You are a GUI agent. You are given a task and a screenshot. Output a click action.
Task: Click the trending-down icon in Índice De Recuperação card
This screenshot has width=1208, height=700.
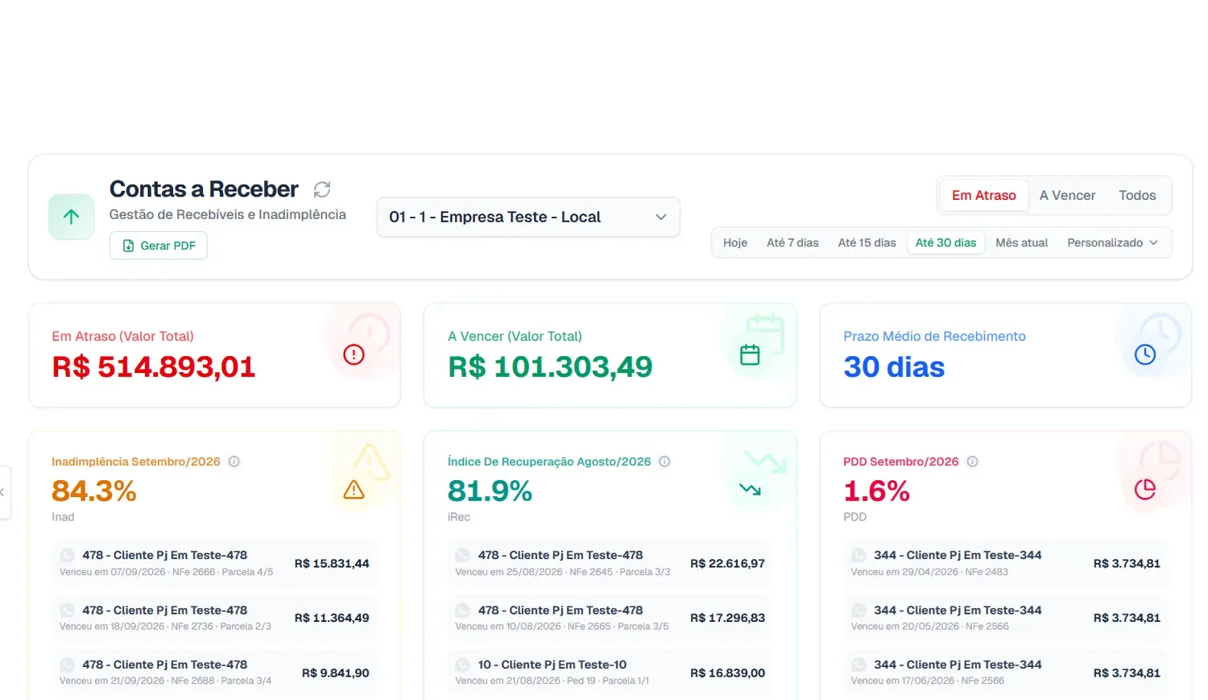click(x=750, y=490)
